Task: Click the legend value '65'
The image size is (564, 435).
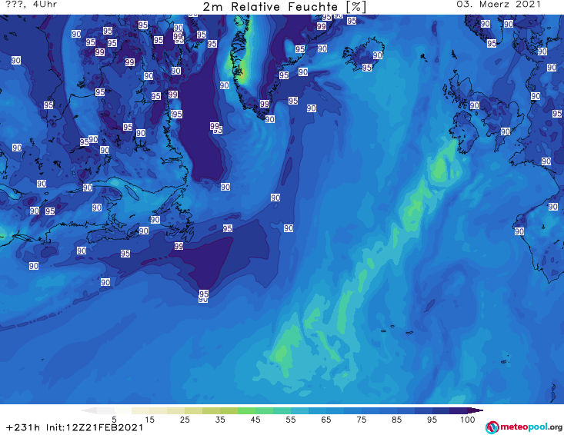Action: pos(326,420)
